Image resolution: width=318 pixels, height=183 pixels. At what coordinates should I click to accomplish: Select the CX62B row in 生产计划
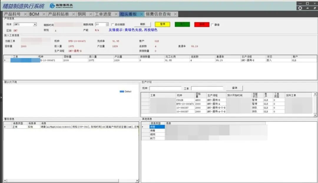[226, 100]
